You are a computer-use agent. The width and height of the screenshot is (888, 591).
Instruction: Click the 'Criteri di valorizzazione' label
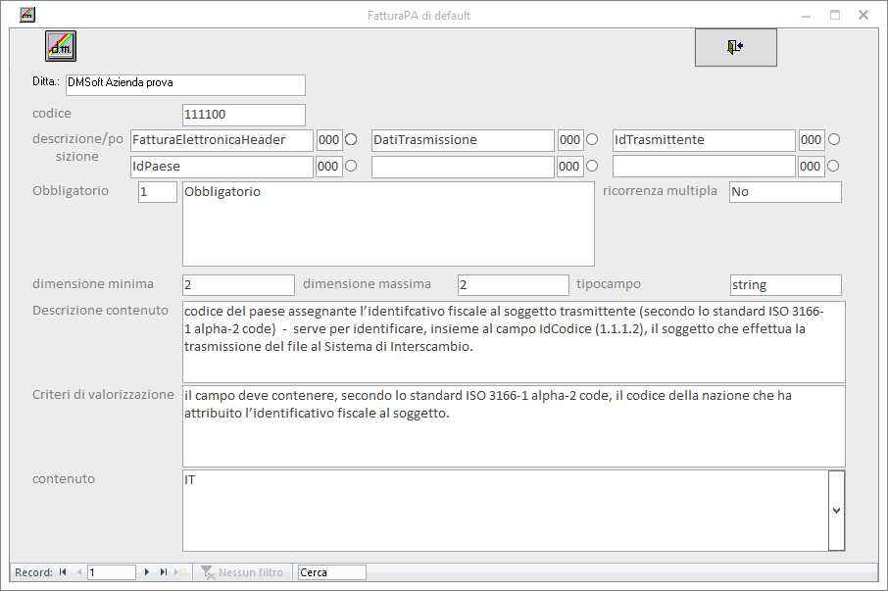point(103,395)
